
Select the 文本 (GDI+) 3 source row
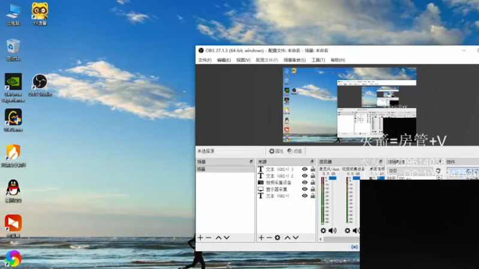tap(286, 169)
